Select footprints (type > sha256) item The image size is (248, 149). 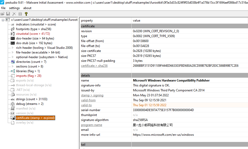pos(33,29)
